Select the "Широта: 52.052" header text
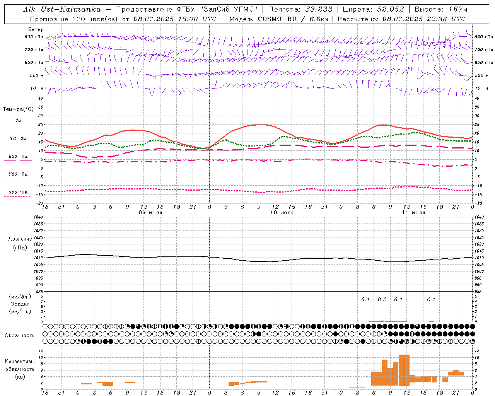Viewport: 495px width, 396px height. pyautogui.click(x=374, y=9)
